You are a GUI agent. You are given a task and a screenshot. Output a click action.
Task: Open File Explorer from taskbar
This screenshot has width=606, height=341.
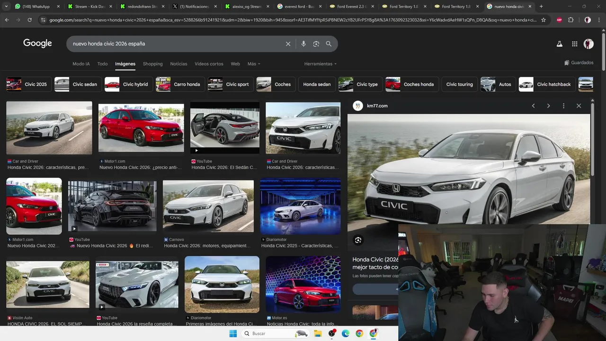coord(318,333)
